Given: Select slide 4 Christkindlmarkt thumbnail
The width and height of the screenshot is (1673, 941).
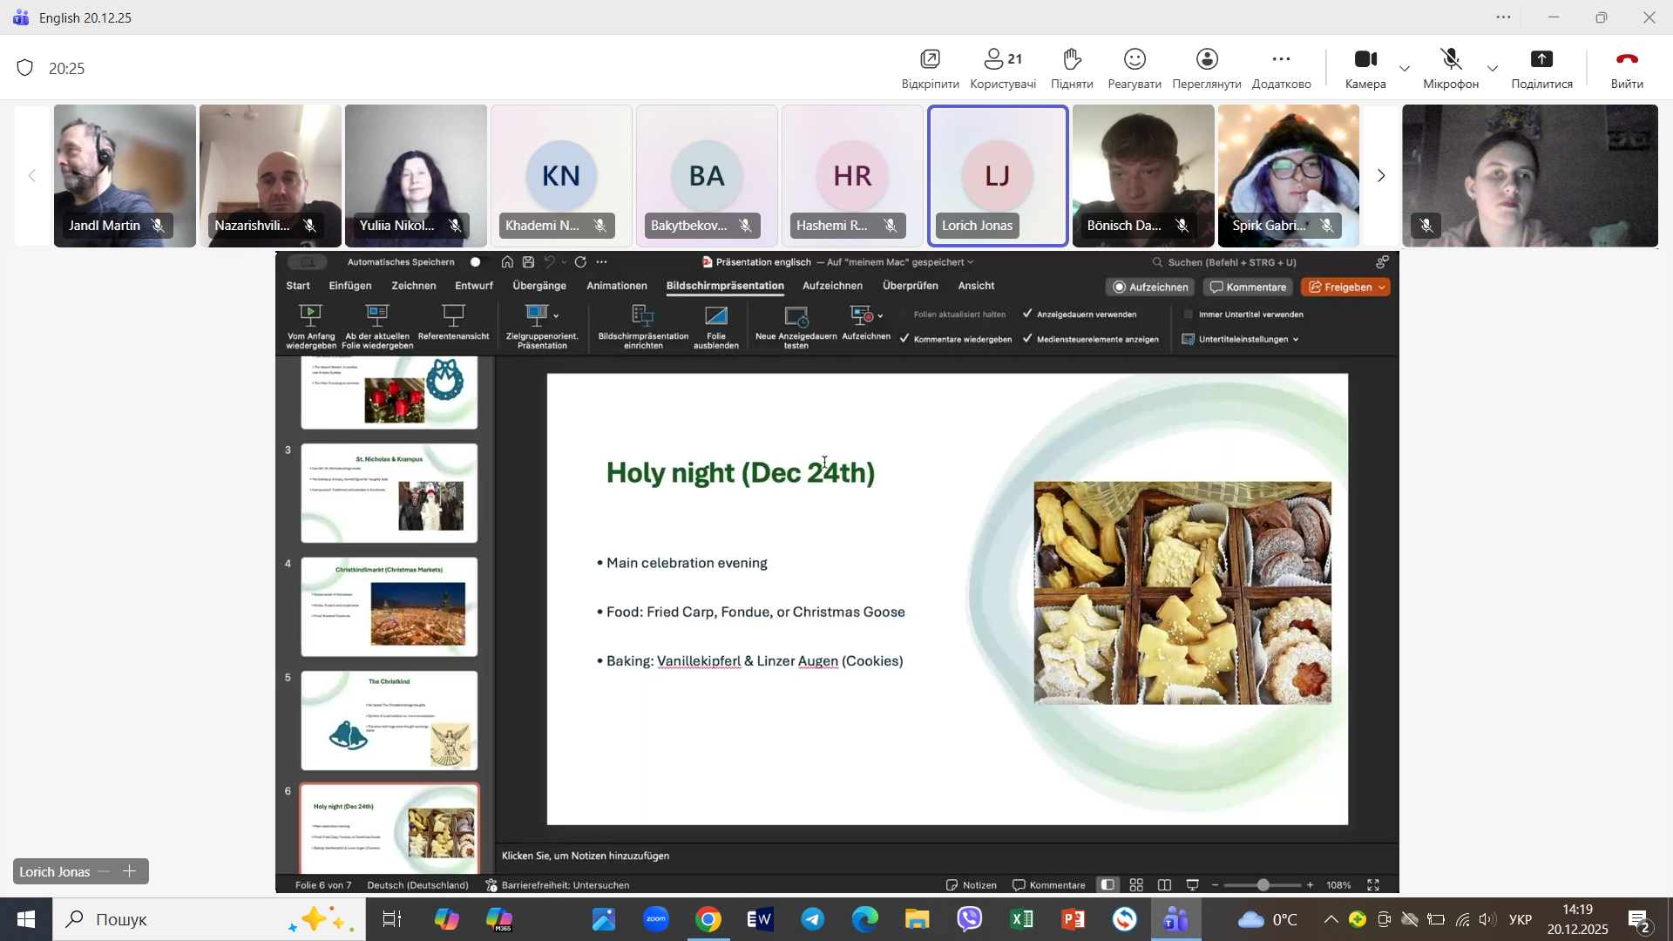Looking at the screenshot, I should point(389,607).
